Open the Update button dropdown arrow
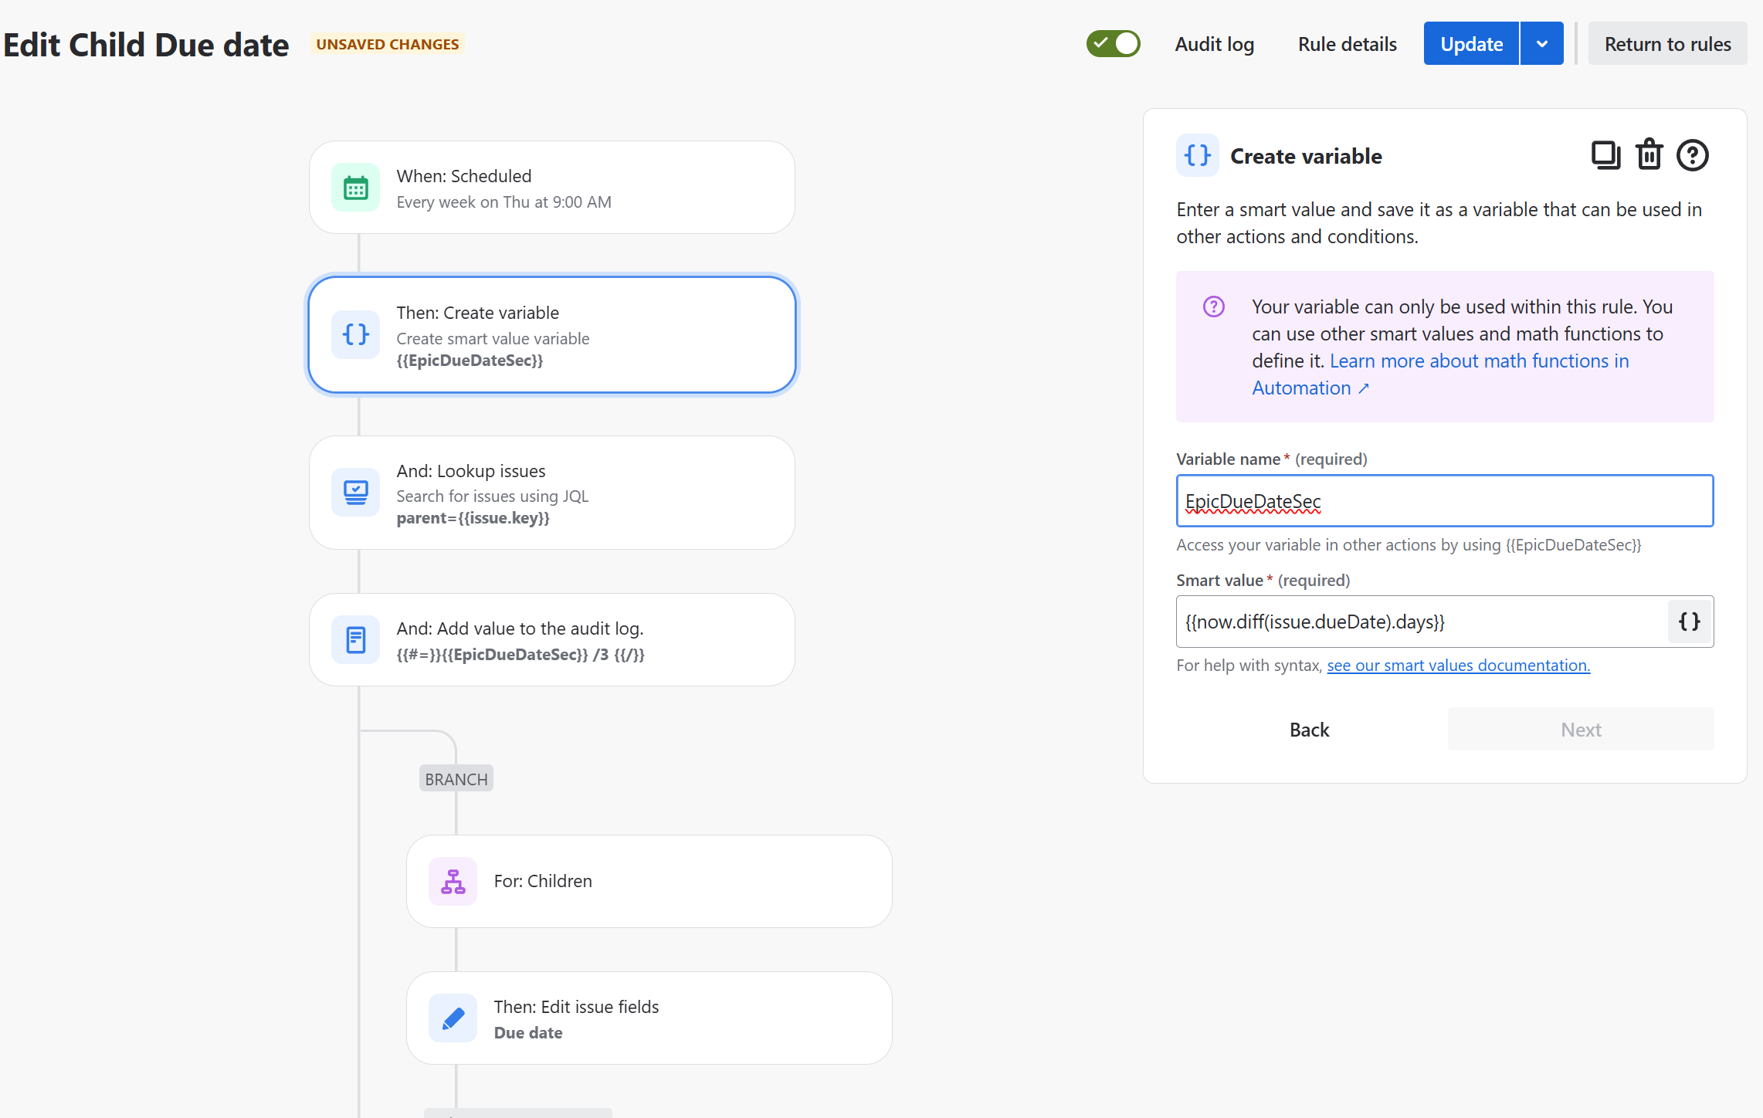1763x1118 pixels. coord(1541,43)
